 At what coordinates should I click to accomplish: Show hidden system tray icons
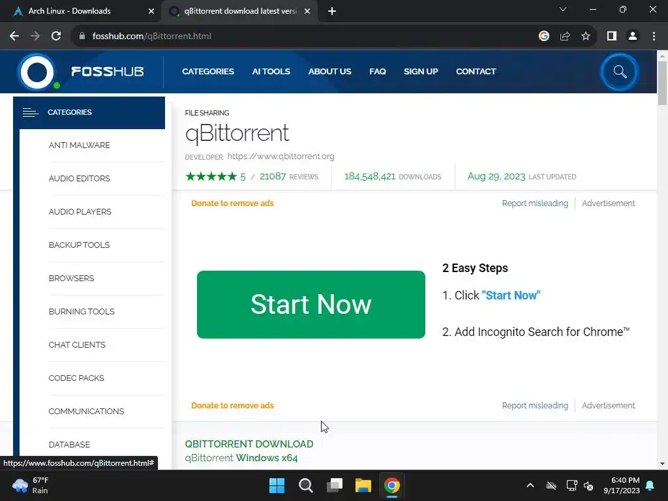point(530,485)
